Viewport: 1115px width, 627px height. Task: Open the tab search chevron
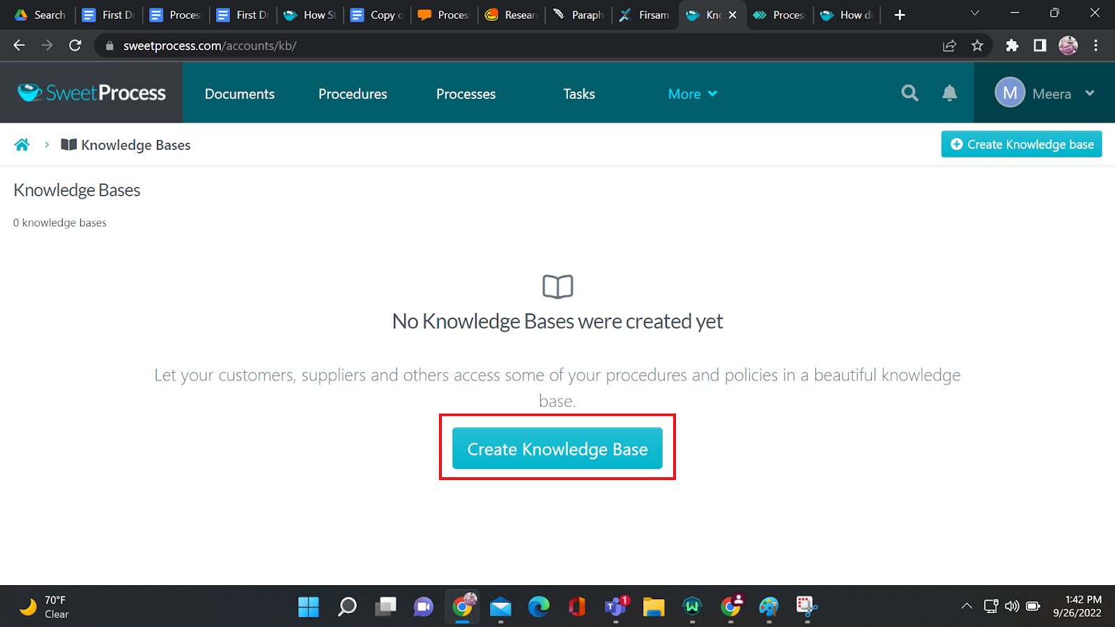click(x=975, y=14)
